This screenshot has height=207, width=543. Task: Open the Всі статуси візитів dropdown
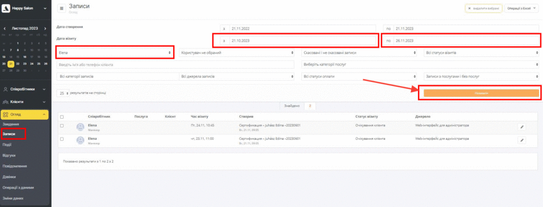tap(481, 53)
